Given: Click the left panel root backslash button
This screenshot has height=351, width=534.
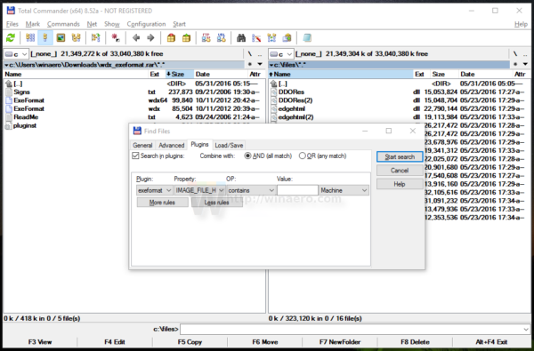Looking at the screenshot, I should (x=249, y=53).
